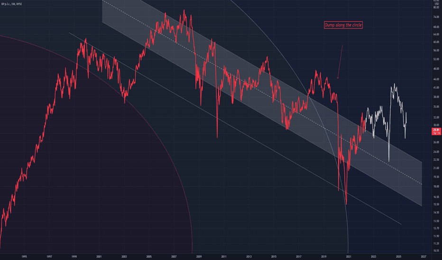This screenshot has height=260, width=442.
Task: Click the 14.50 price level label
Action: (436, 213)
